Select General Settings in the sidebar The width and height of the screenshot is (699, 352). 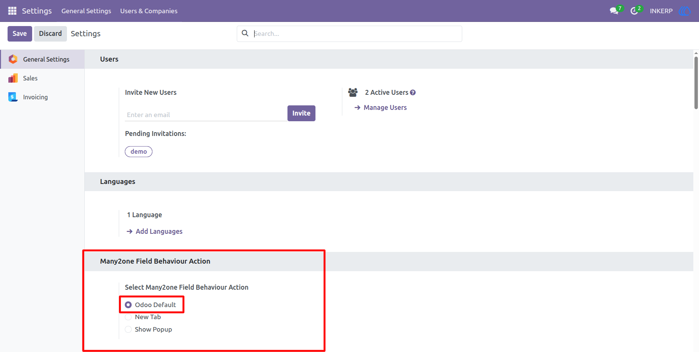coord(42,59)
